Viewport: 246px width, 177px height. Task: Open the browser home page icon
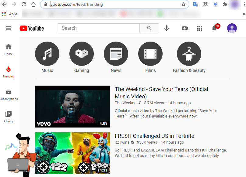(33, 4)
